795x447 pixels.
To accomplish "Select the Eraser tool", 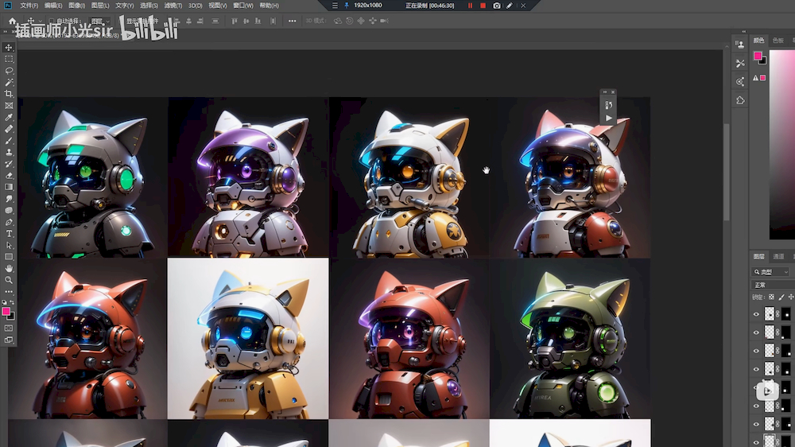I will point(9,176).
